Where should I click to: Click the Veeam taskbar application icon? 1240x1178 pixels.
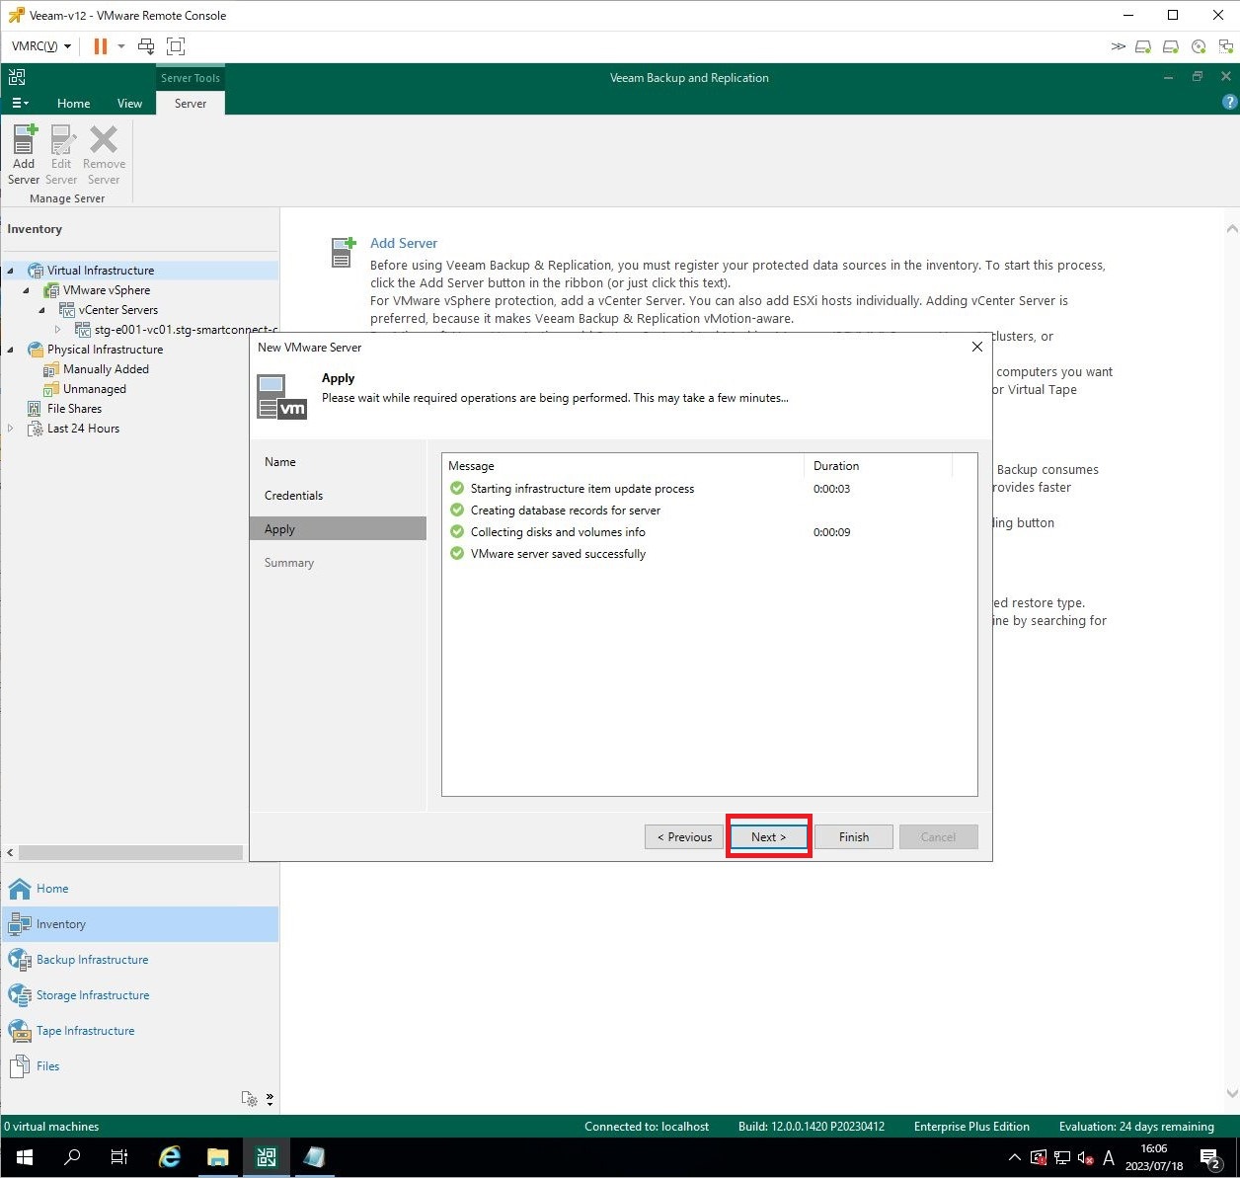[267, 1157]
